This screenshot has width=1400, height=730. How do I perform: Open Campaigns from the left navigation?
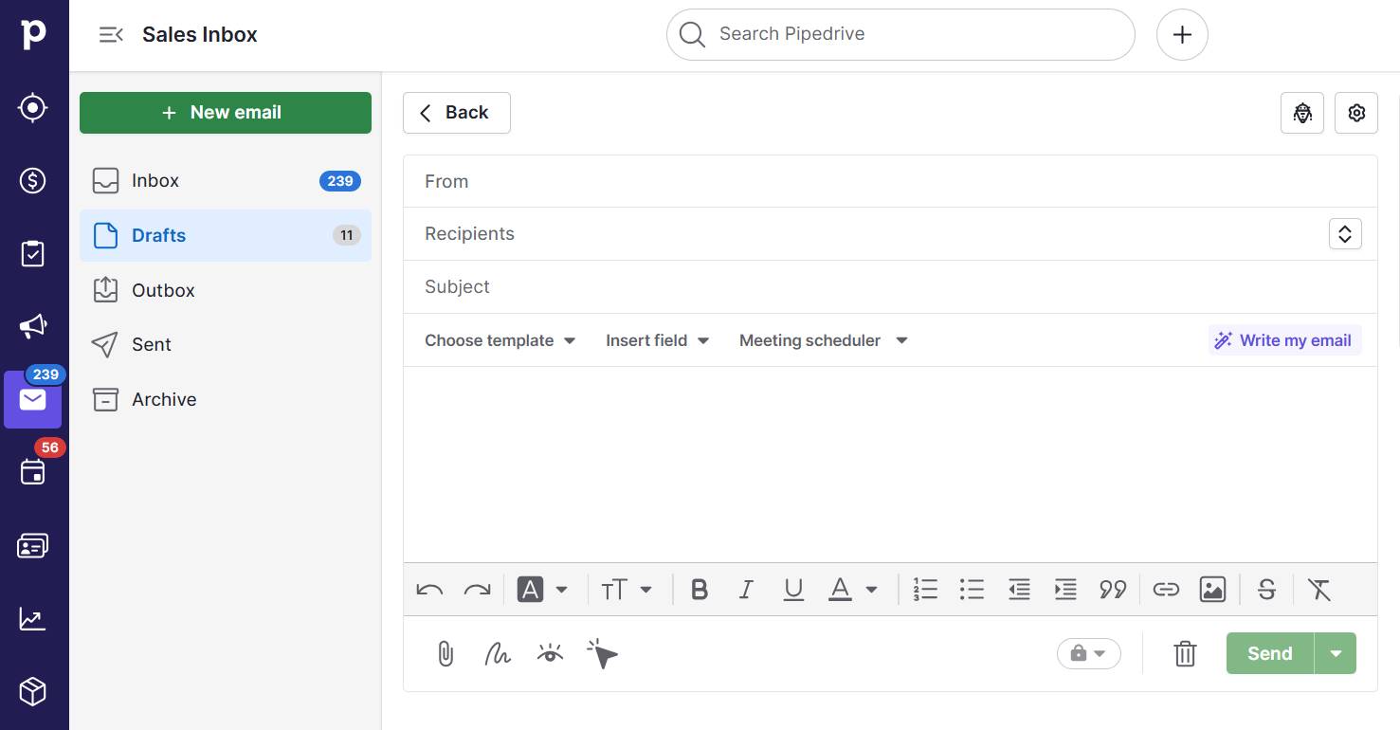[x=32, y=326]
